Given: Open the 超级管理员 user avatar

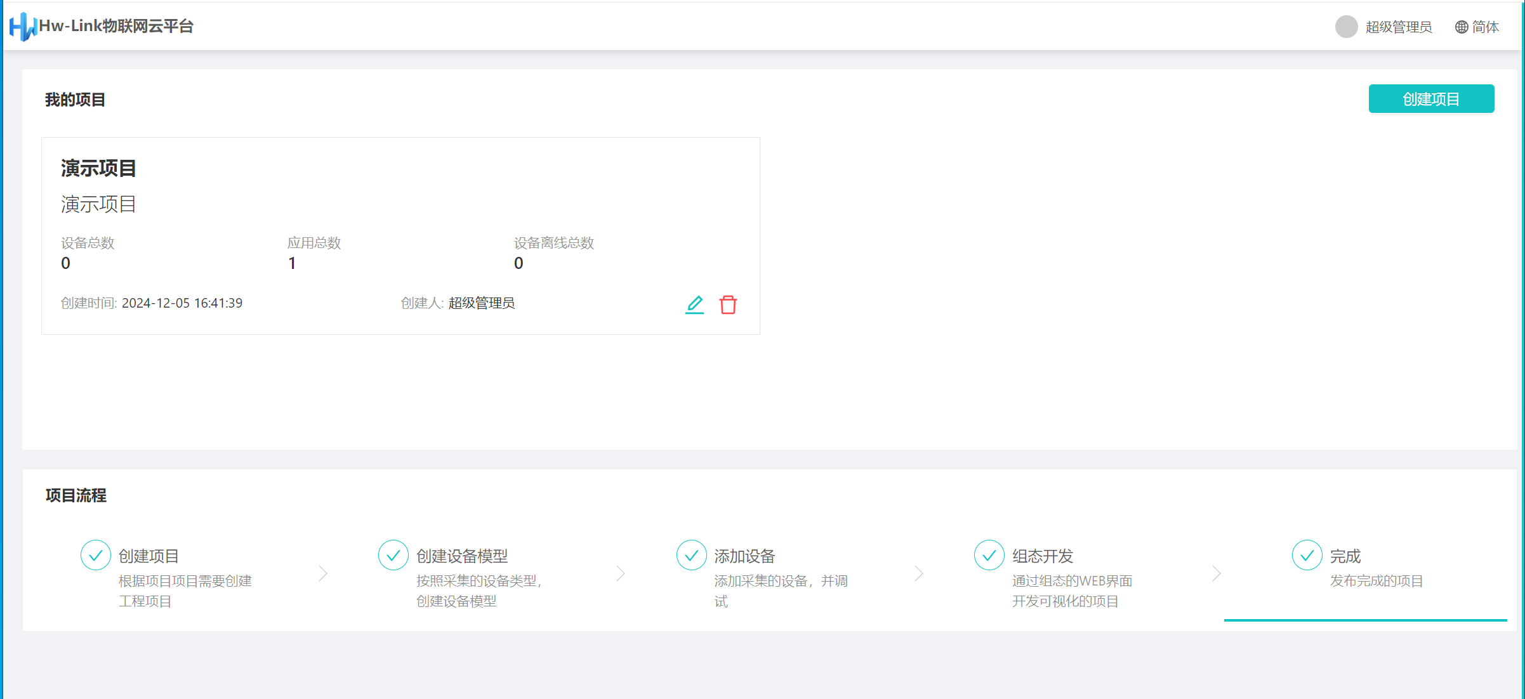Looking at the screenshot, I should tap(1346, 27).
